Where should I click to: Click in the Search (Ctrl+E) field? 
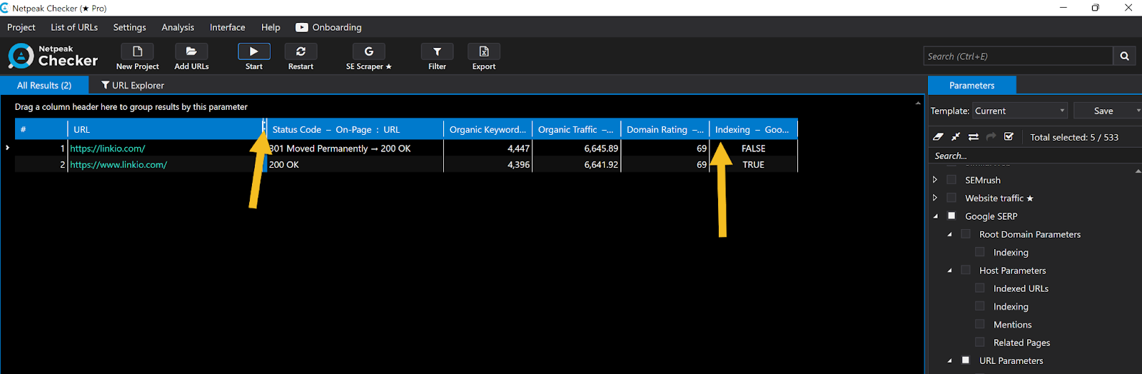tap(1018, 56)
